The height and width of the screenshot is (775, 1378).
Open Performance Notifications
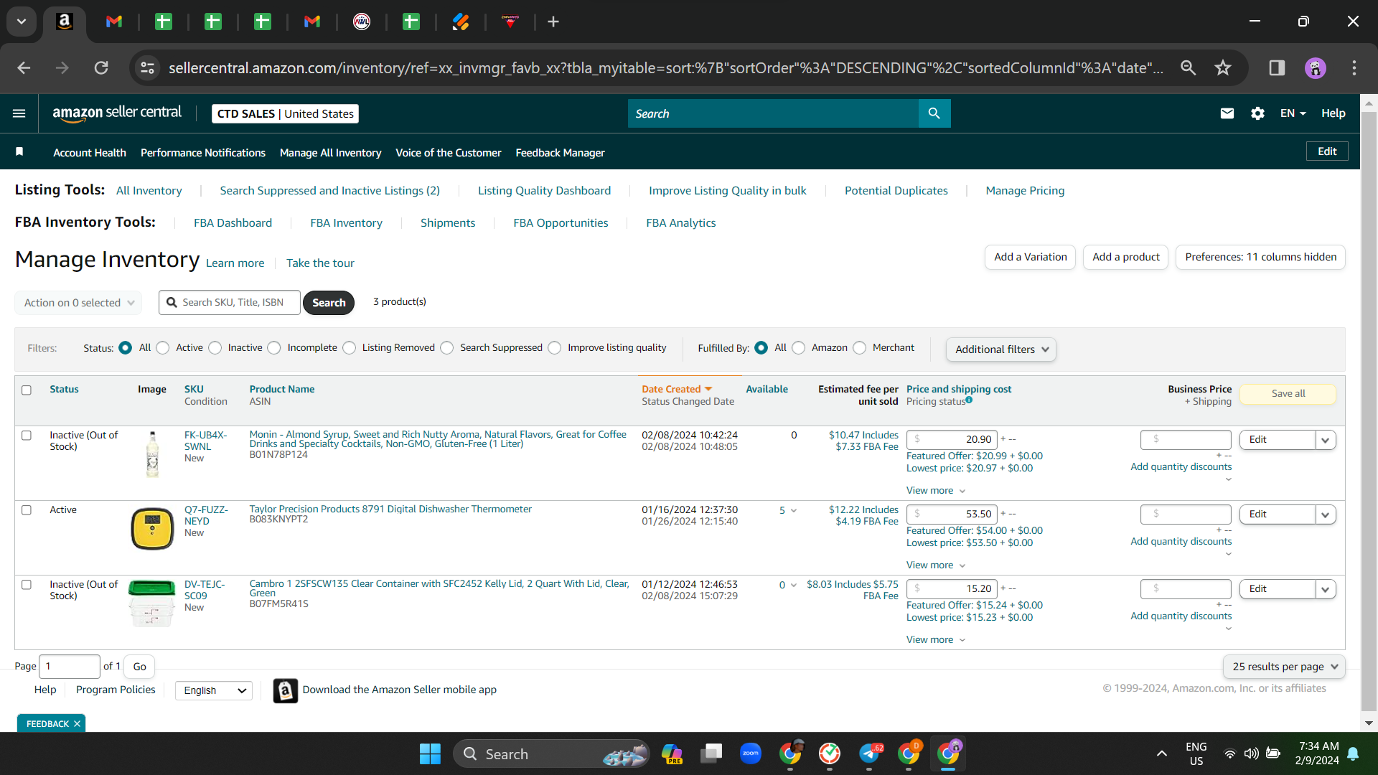tap(203, 153)
